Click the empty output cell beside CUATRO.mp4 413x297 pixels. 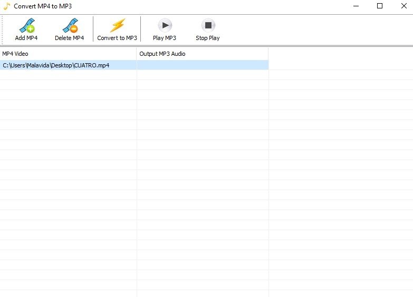[203, 65]
